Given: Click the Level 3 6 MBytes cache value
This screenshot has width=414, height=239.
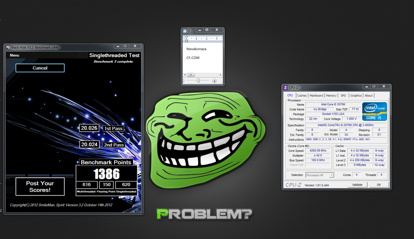Looking at the screenshot, I should (360, 165).
